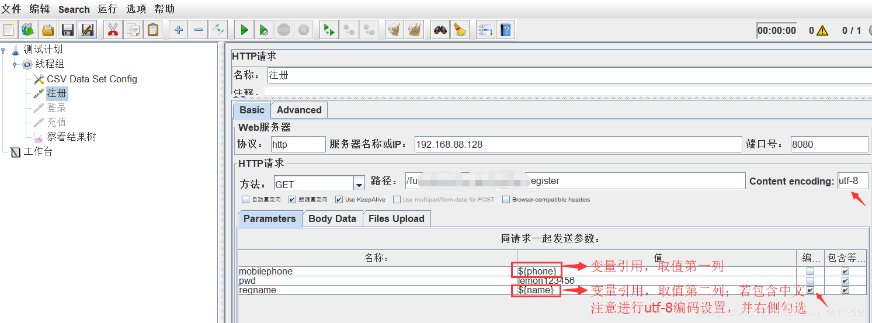Viewport: 872px width, 323px height.
Task: Open the 文件 menu
Action: pyautogui.click(x=12, y=9)
